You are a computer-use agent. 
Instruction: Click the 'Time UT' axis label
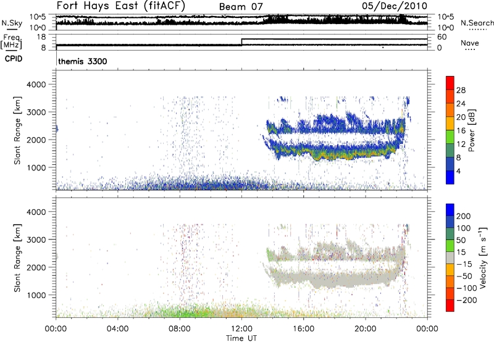pos(241,338)
